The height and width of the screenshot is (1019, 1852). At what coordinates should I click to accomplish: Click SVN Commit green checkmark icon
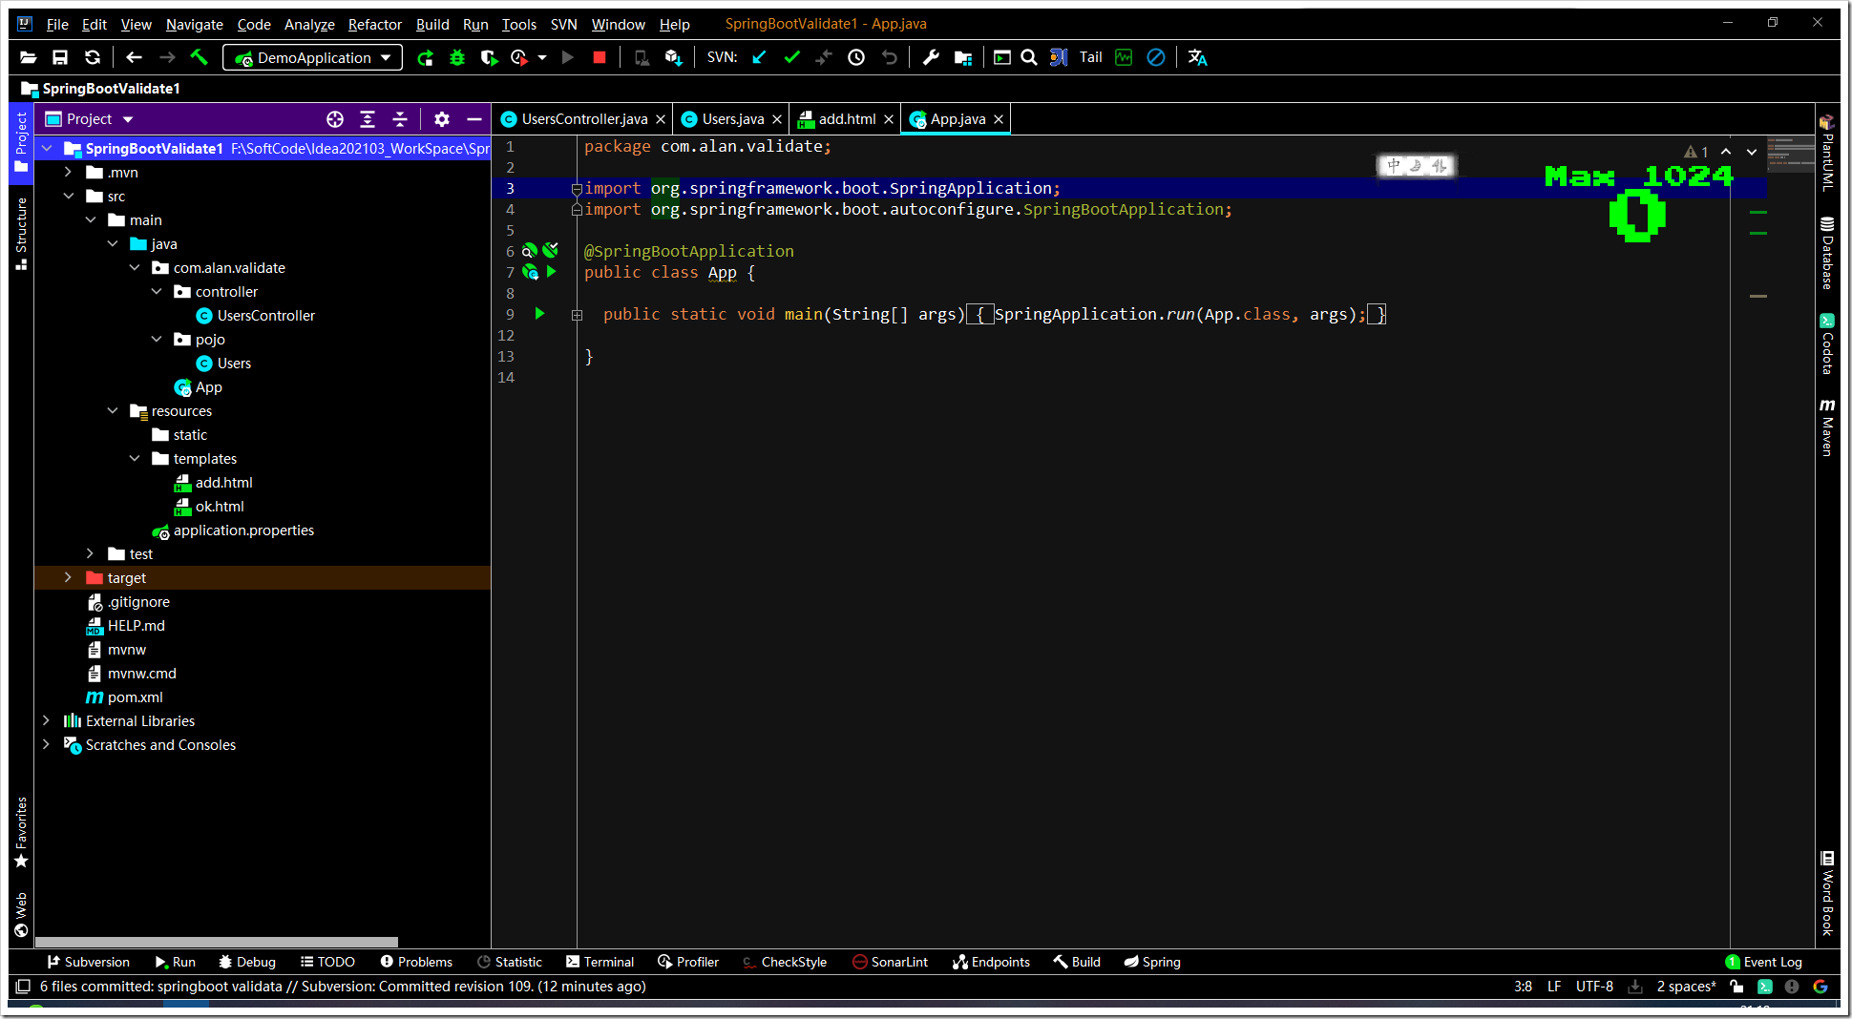point(791,57)
